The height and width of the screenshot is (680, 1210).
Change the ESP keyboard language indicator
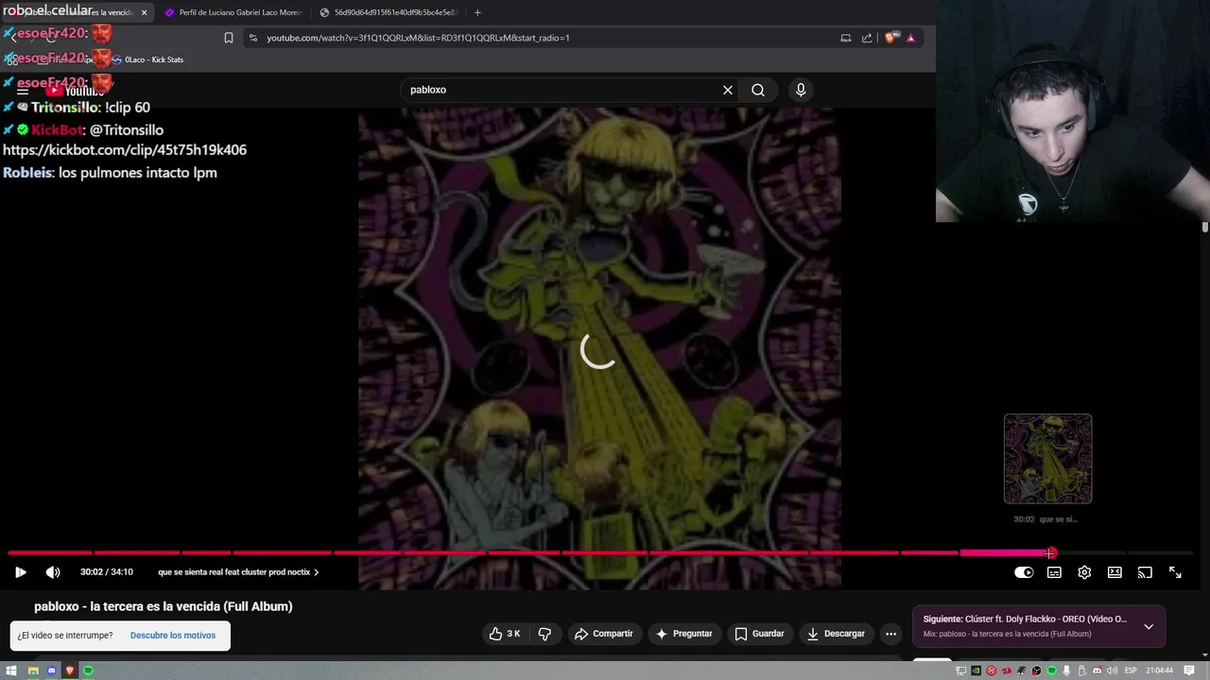click(1131, 671)
